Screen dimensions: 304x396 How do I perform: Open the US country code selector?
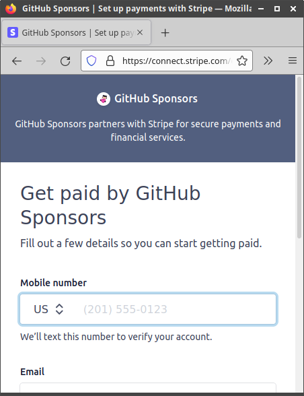coord(48,309)
